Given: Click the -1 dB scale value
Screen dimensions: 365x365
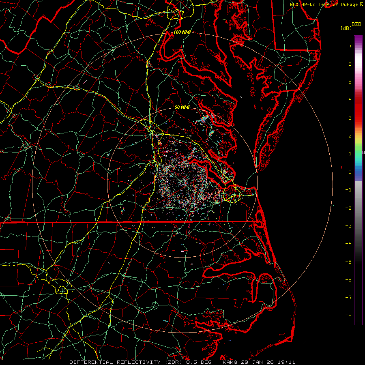Looking at the screenshot, I should 348,190.
